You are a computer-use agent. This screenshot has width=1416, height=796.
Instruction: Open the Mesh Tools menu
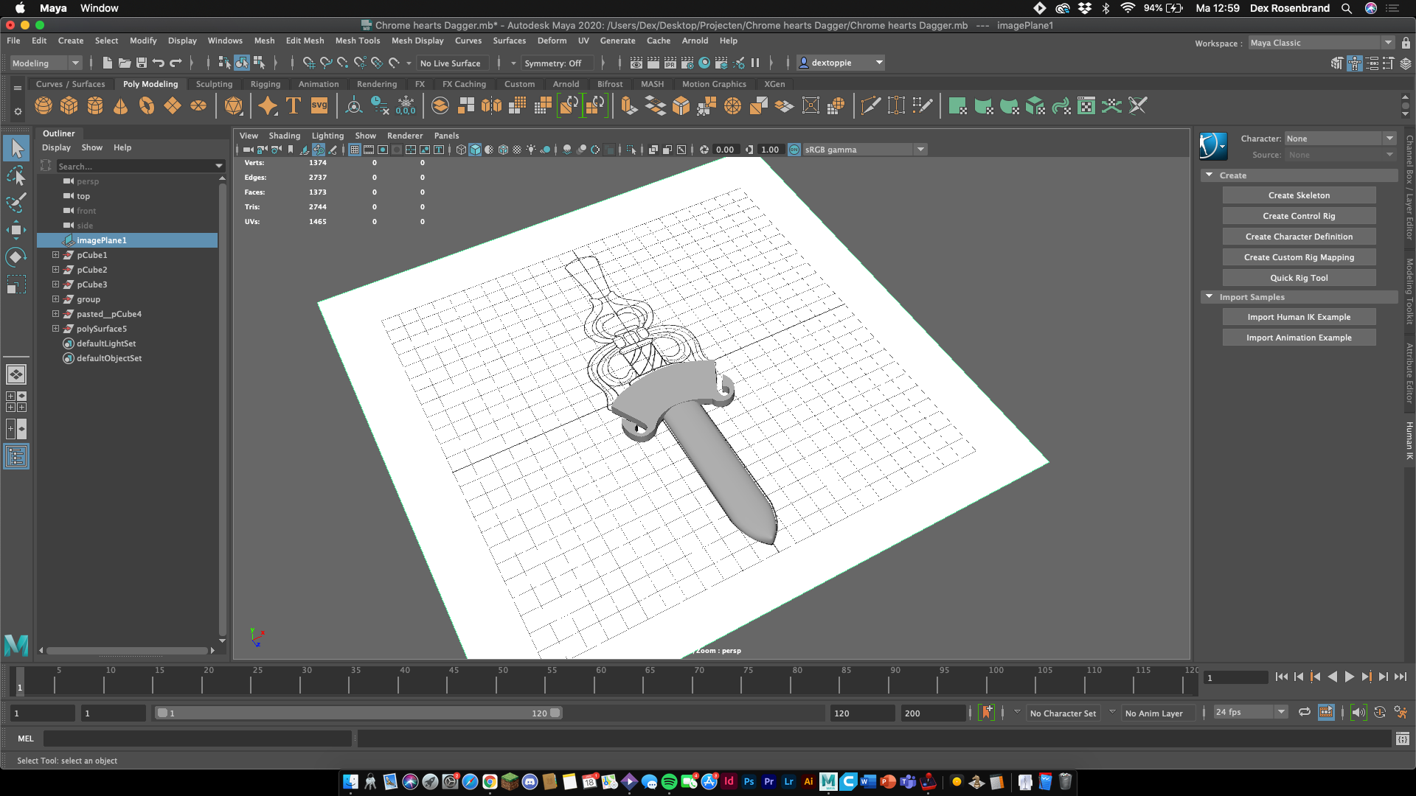[357, 41]
